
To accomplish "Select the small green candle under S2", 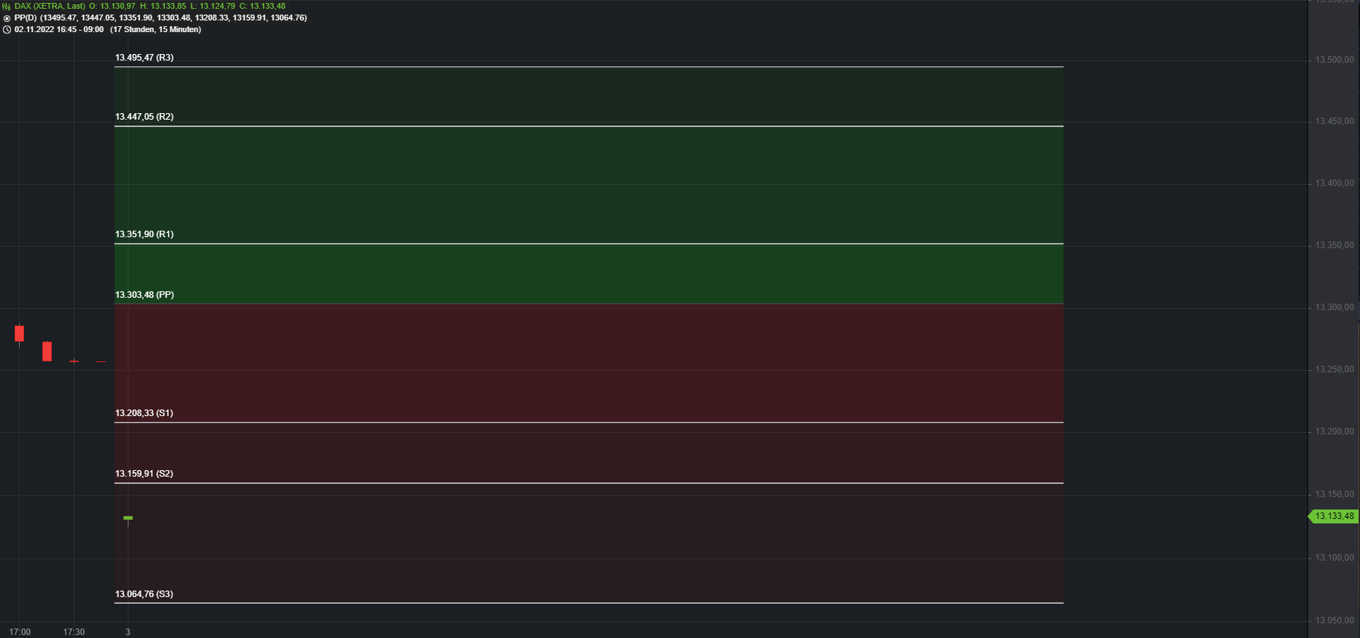I will (x=128, y=519).
